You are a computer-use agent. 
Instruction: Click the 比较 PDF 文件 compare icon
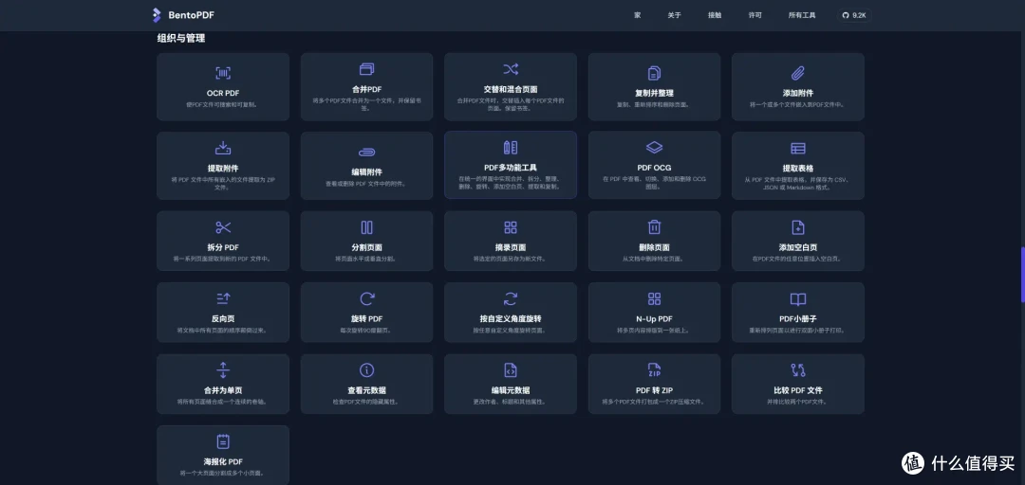click(x=798, y=370)
